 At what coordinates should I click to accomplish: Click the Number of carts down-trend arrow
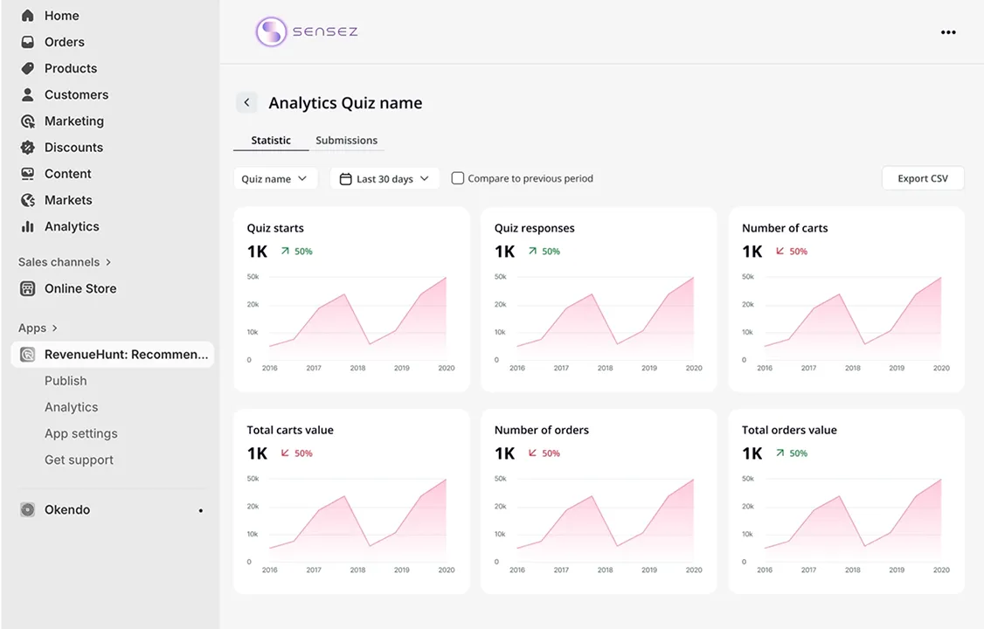780,251
